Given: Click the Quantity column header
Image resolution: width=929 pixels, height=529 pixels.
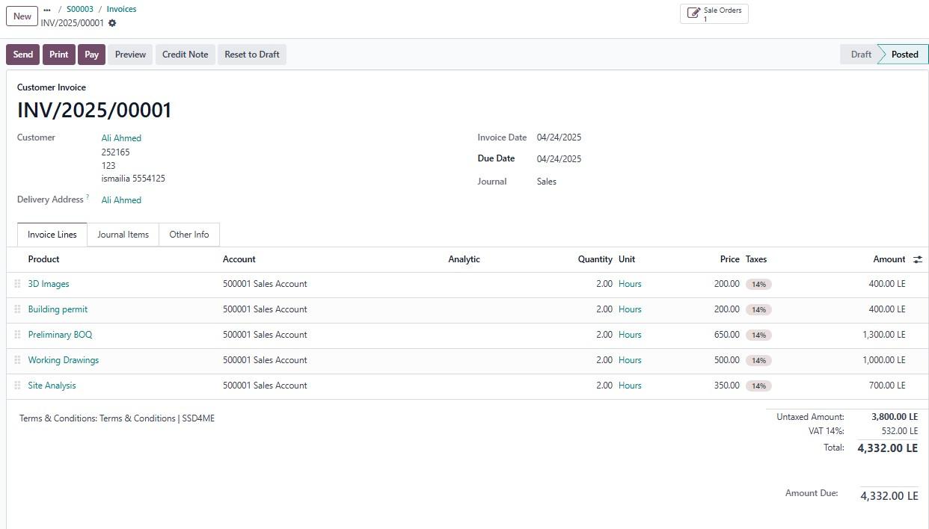Looking at the screenshot, I should point(595,259).
